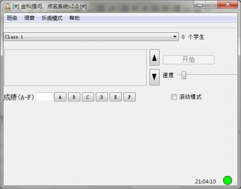Screen dimensions: 241x189
Task: Assign grade E button
Action: pos(116,97)
